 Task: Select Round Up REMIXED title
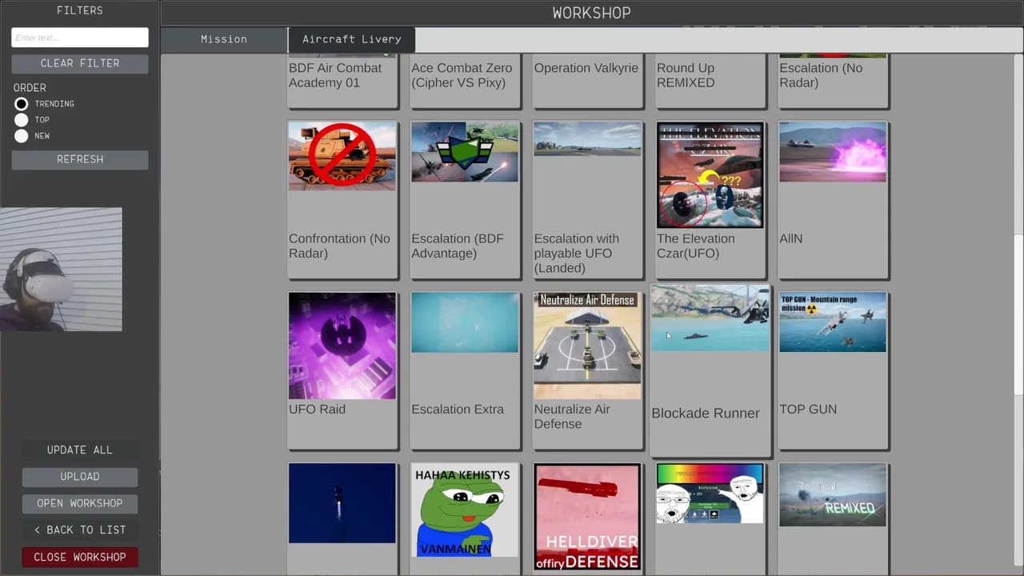click(686, 75)
